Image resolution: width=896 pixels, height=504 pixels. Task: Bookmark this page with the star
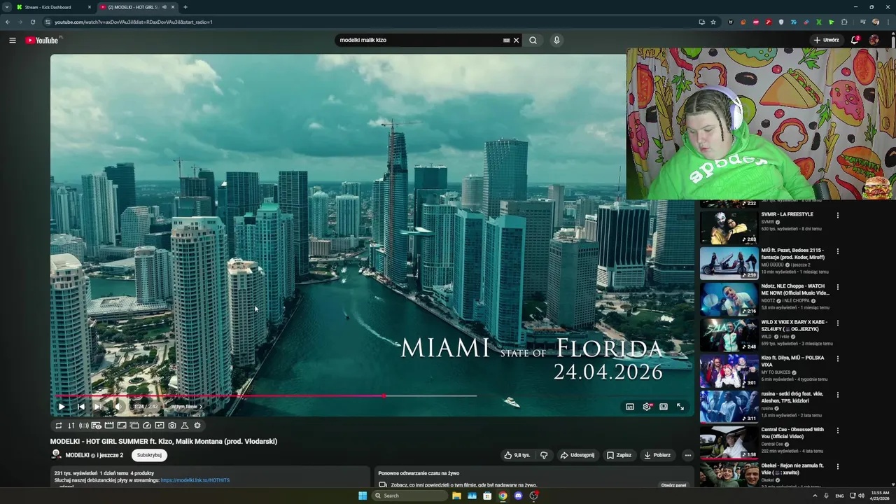tap(713, 22)
